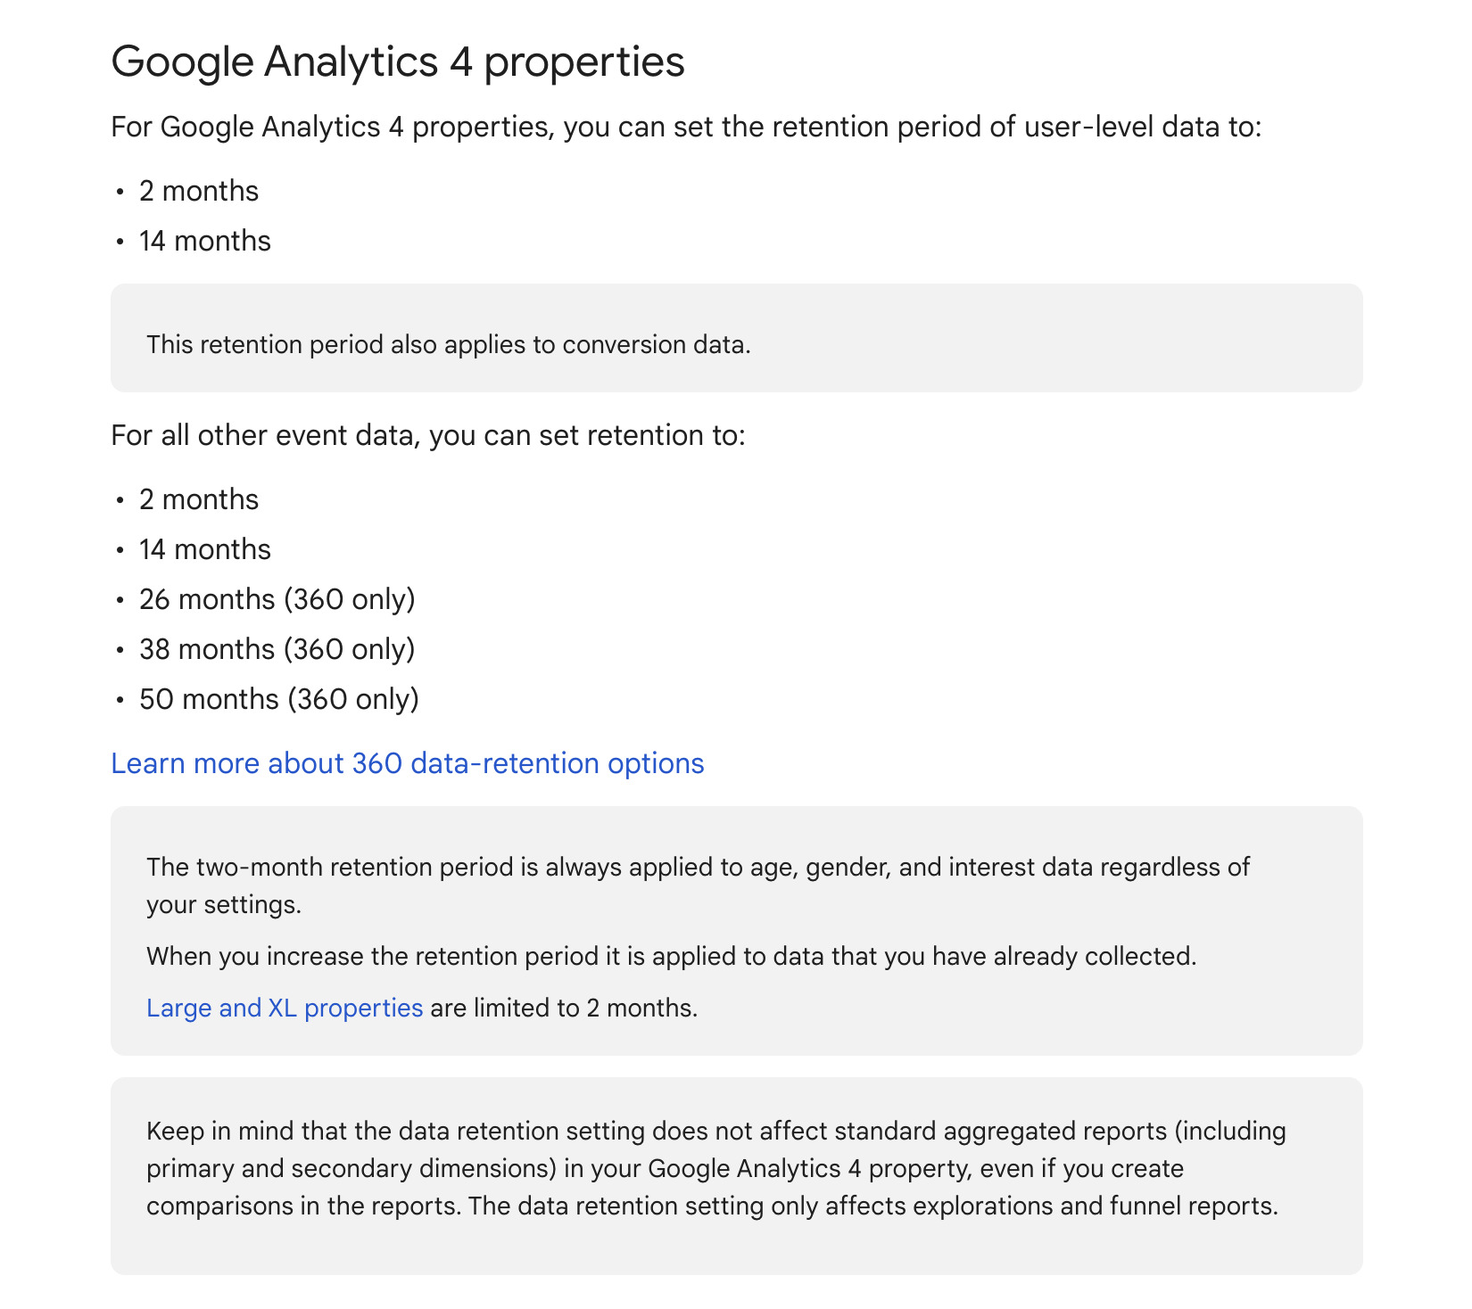Image resolution: width=1472 pixels, height=1309 pixels.
Task: Click "2 months" in the event data list
Action: point(198,500)
